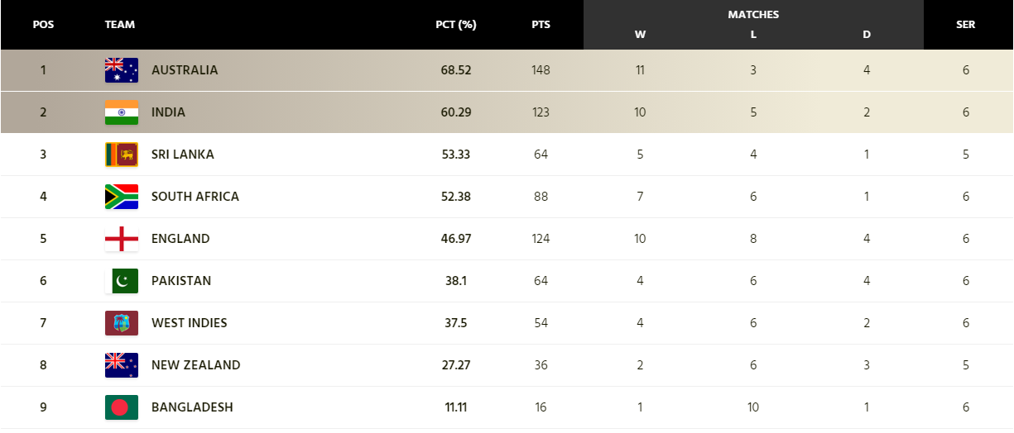This screenshot has width=1014, height=433.
Task: Click the TEAM column header
Action: coord(120,25)
